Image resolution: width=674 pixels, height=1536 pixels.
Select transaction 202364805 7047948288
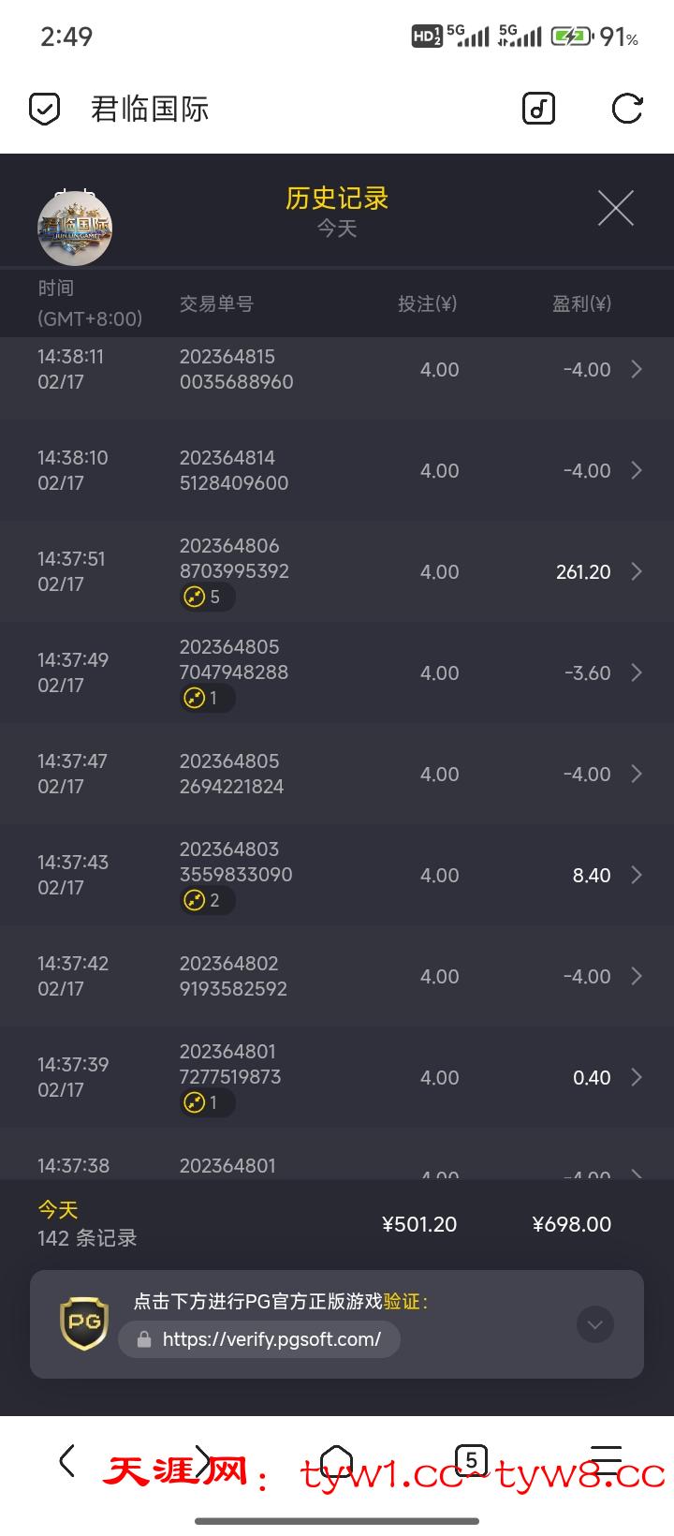coord(234,659)
